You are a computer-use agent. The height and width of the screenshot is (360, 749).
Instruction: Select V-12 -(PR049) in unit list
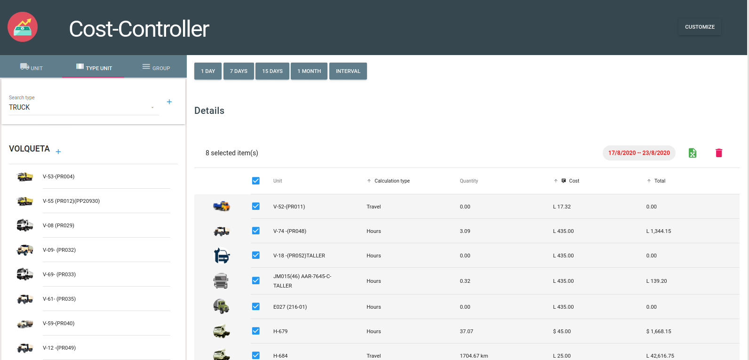(x=93, y=348)
